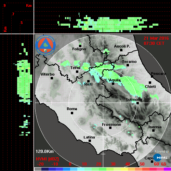Click the 50 dBZ scale value
The image size is (171, 171).
pyautogui.click(x=142, y=164)
